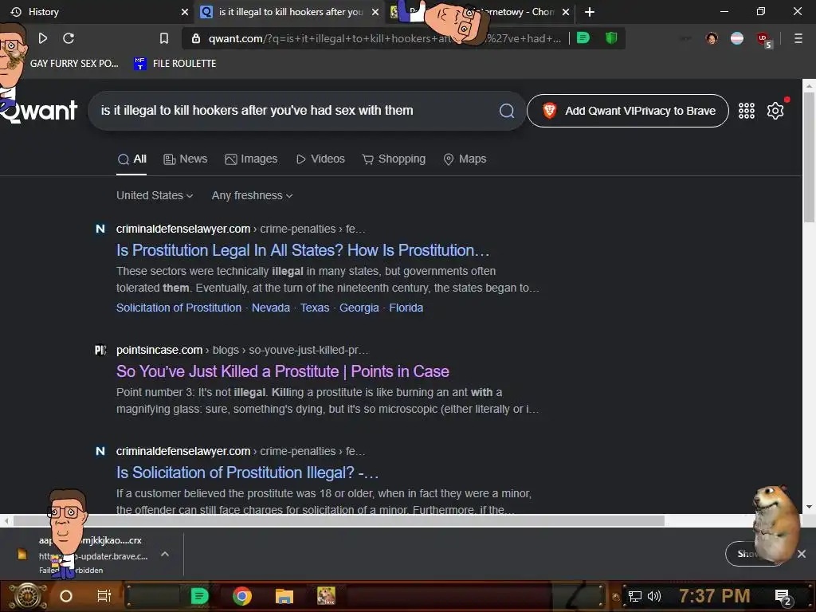This screenshot has height=612, width=816.
Task: Close the Qwant search tab
Action: [375, 12]
